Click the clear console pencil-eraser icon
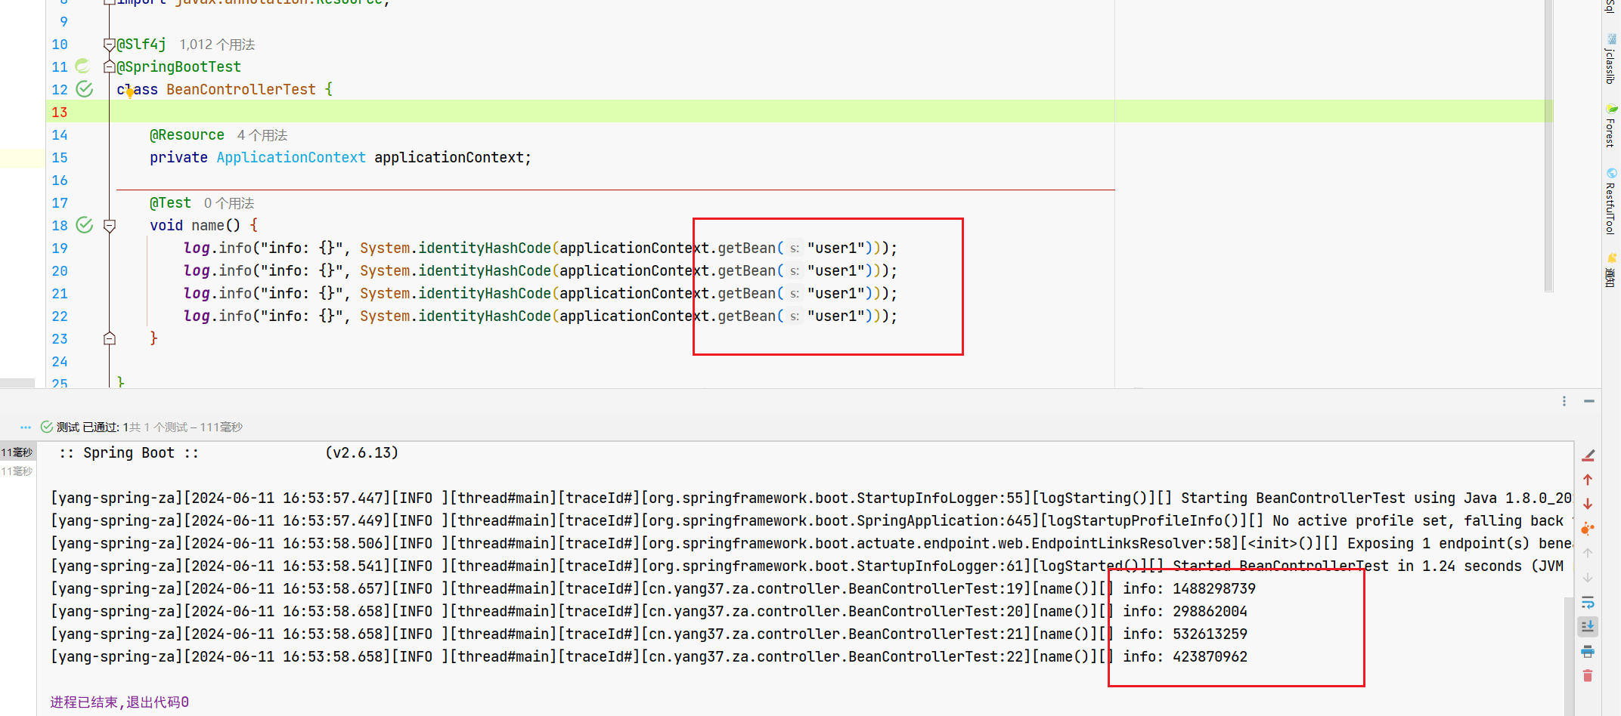The image size is (1621, 716). [1588, 455]
